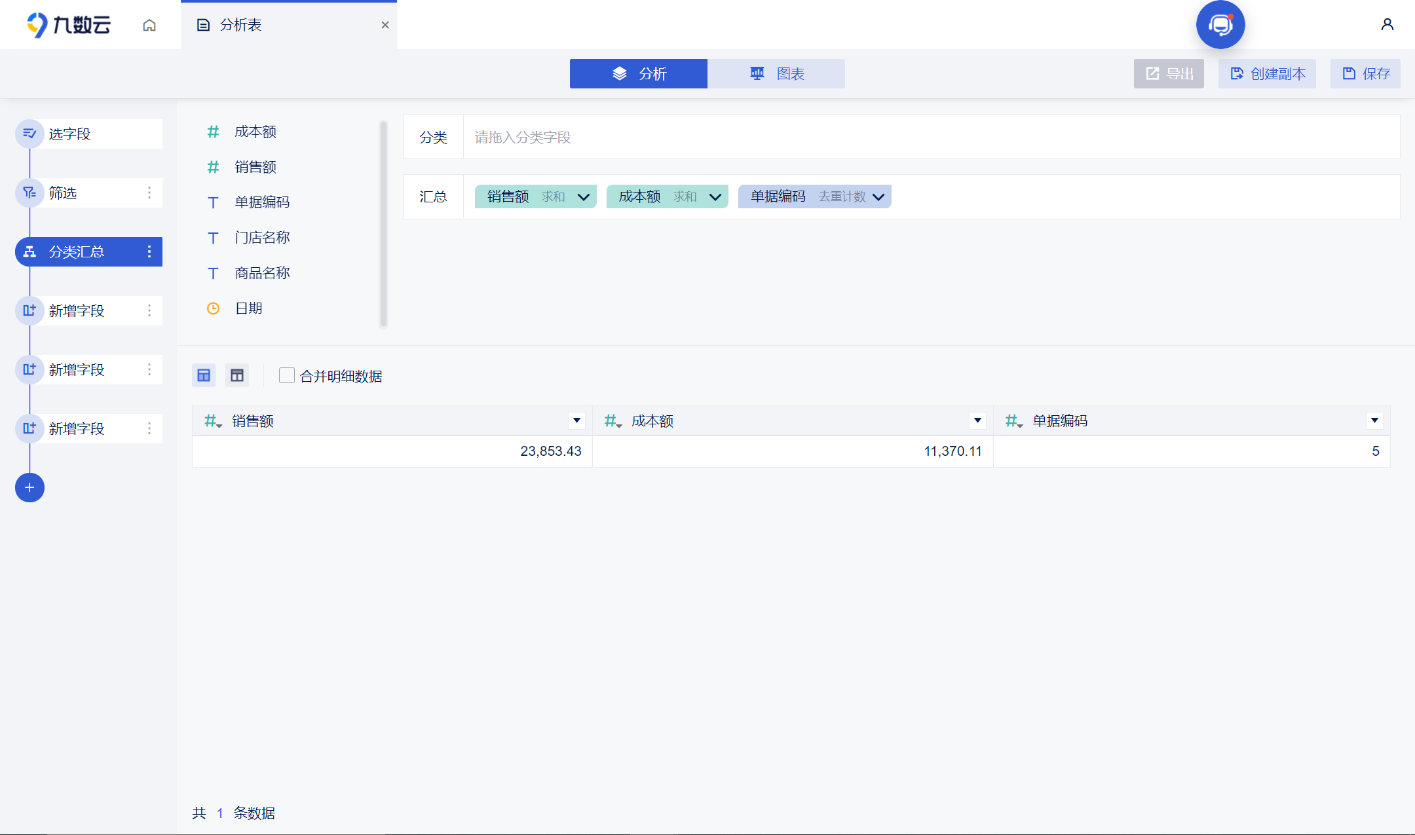Select the 分析 tab
This screenshot has width=1415, height=835.
639,73
